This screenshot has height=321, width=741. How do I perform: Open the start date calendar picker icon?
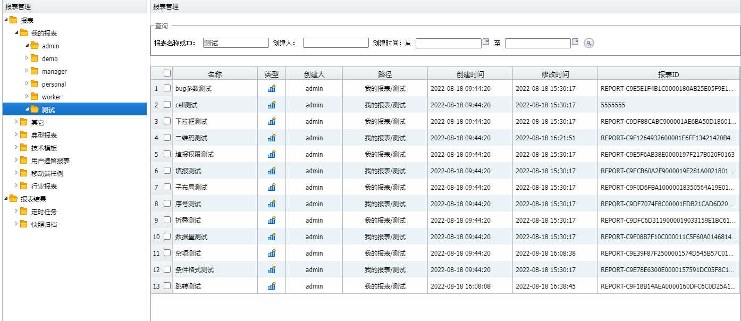point(485,41)
